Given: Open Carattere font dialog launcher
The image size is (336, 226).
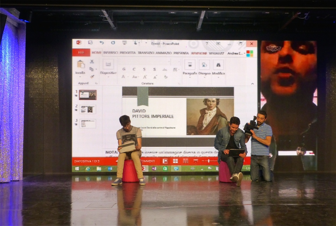Looking at the screenshot, I should click(x=180, y=83).
